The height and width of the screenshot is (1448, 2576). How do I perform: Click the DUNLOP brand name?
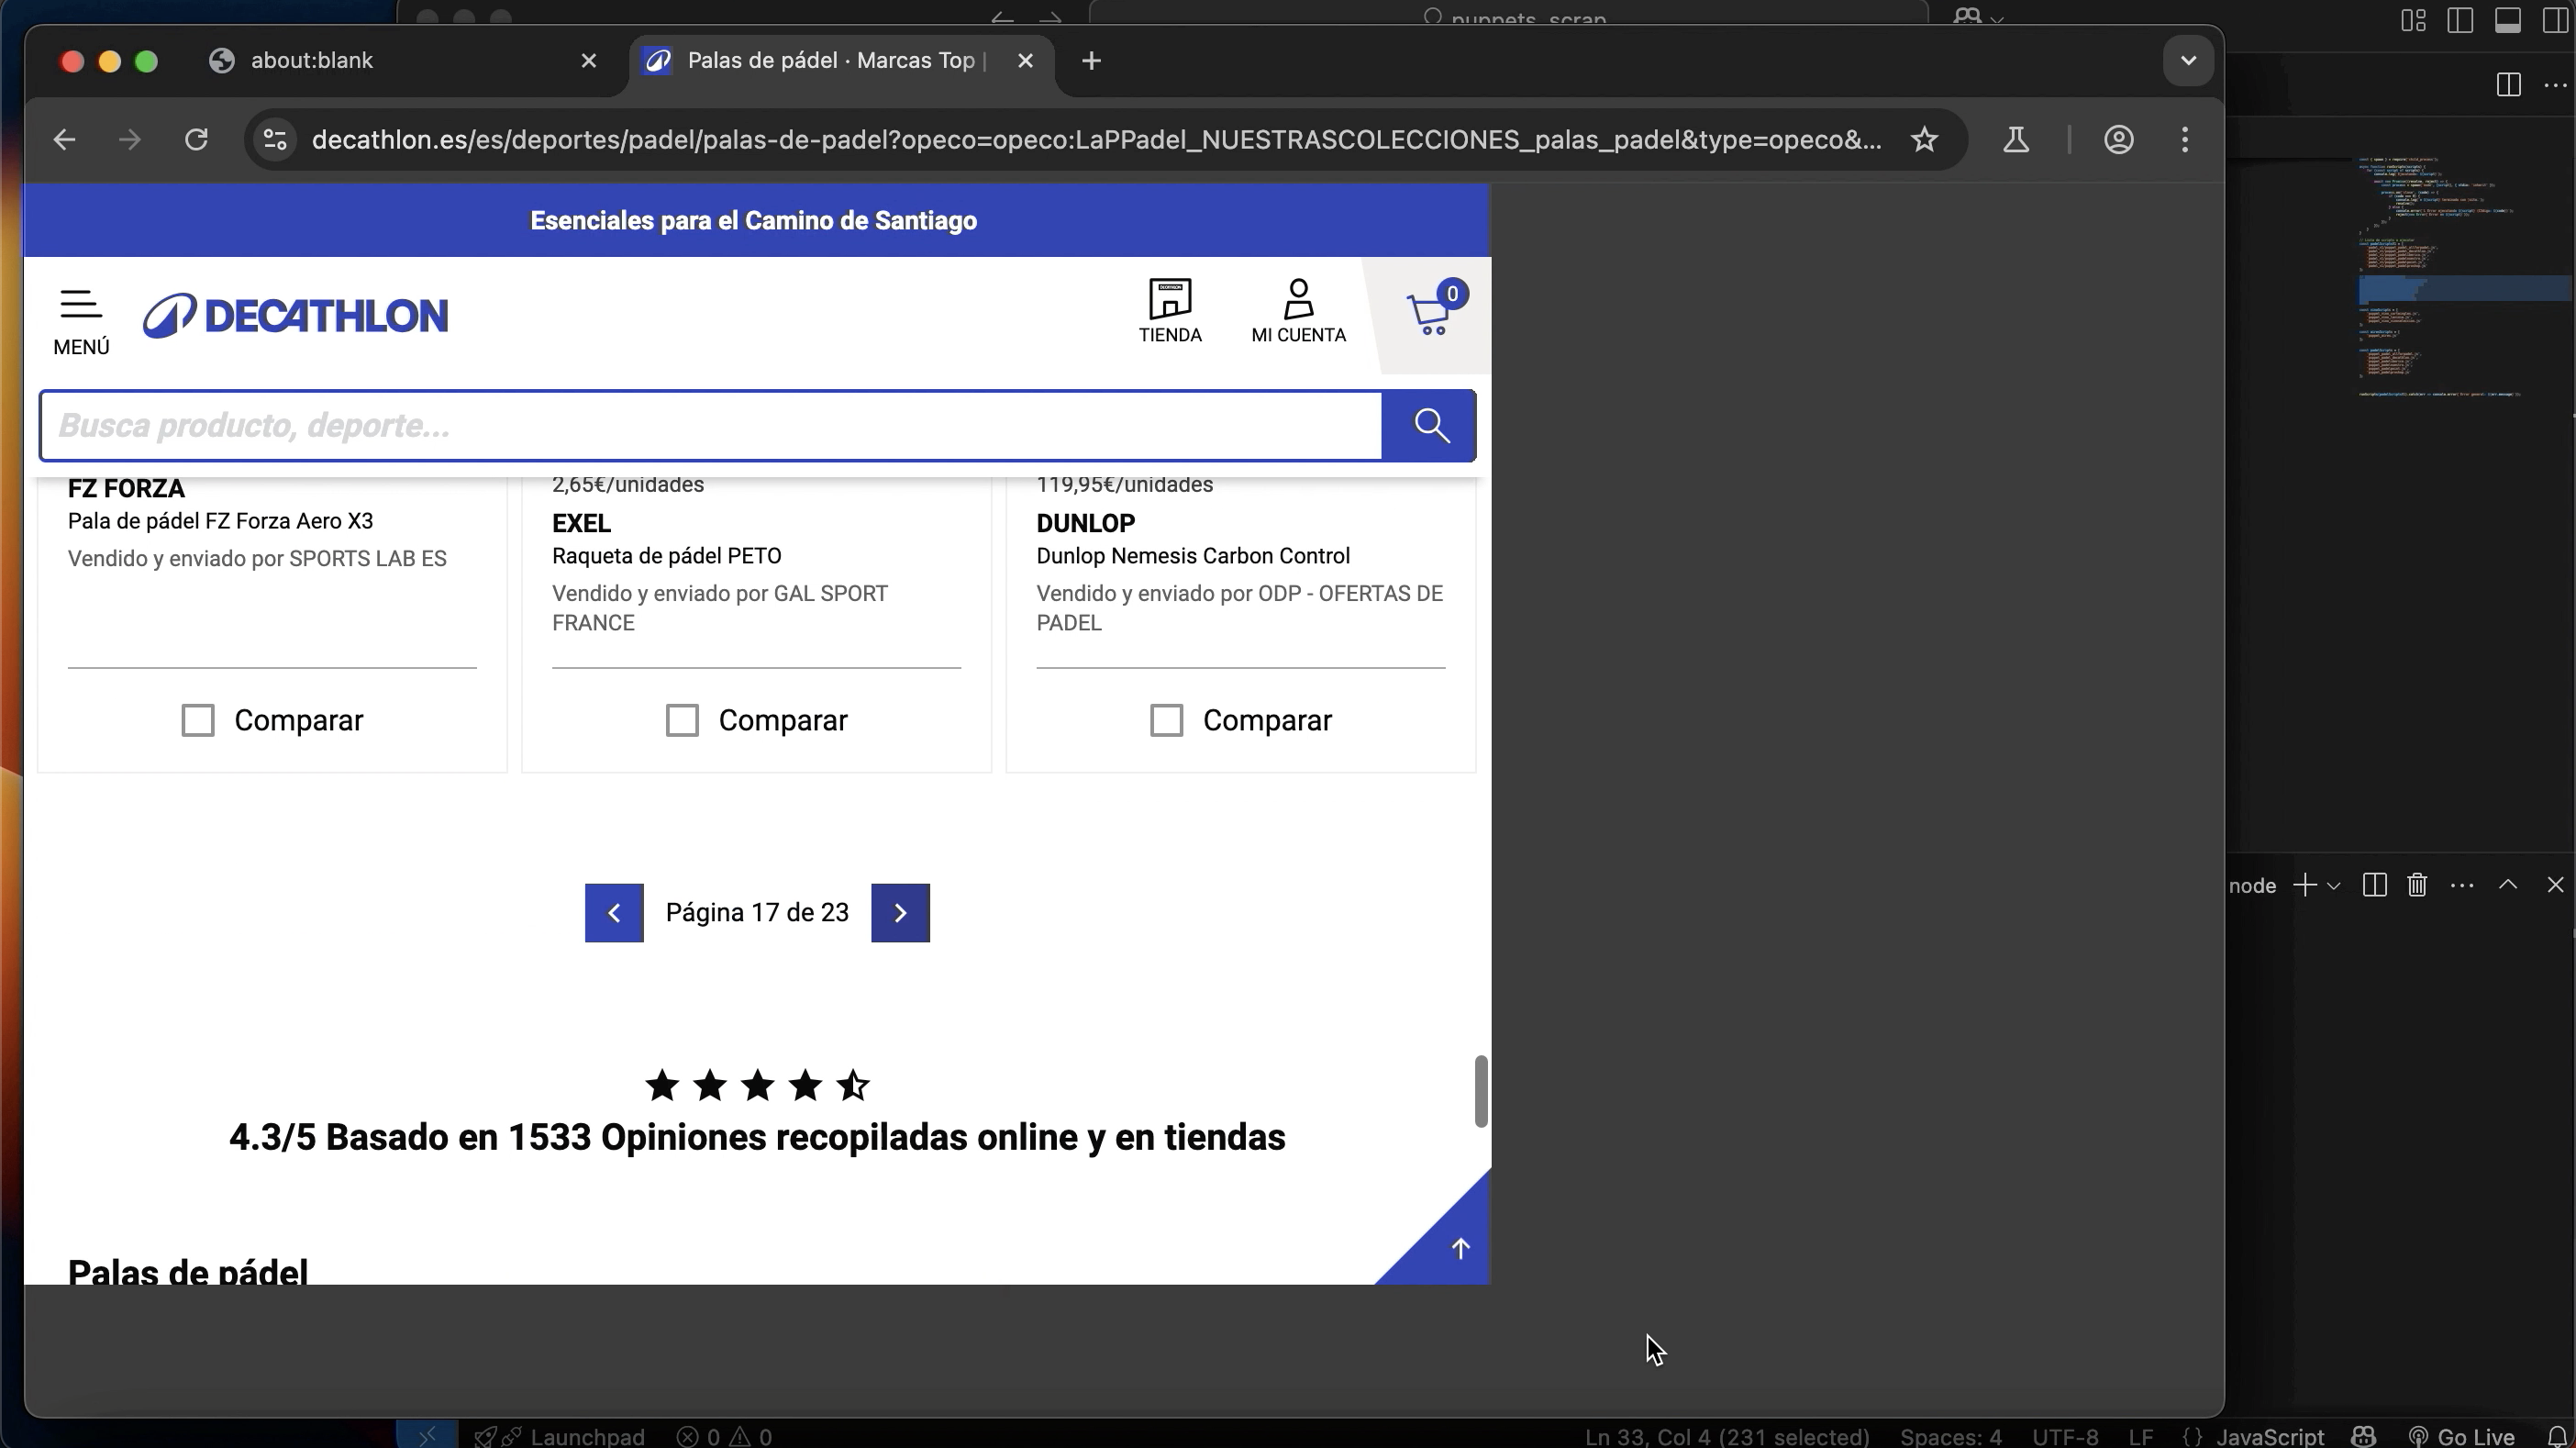pyautogui.click(x=1085, y=524)
